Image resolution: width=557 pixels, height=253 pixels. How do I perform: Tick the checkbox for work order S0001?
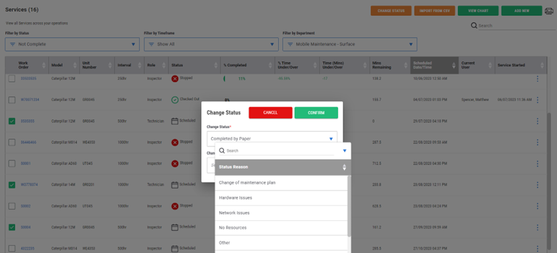[12, 164]
